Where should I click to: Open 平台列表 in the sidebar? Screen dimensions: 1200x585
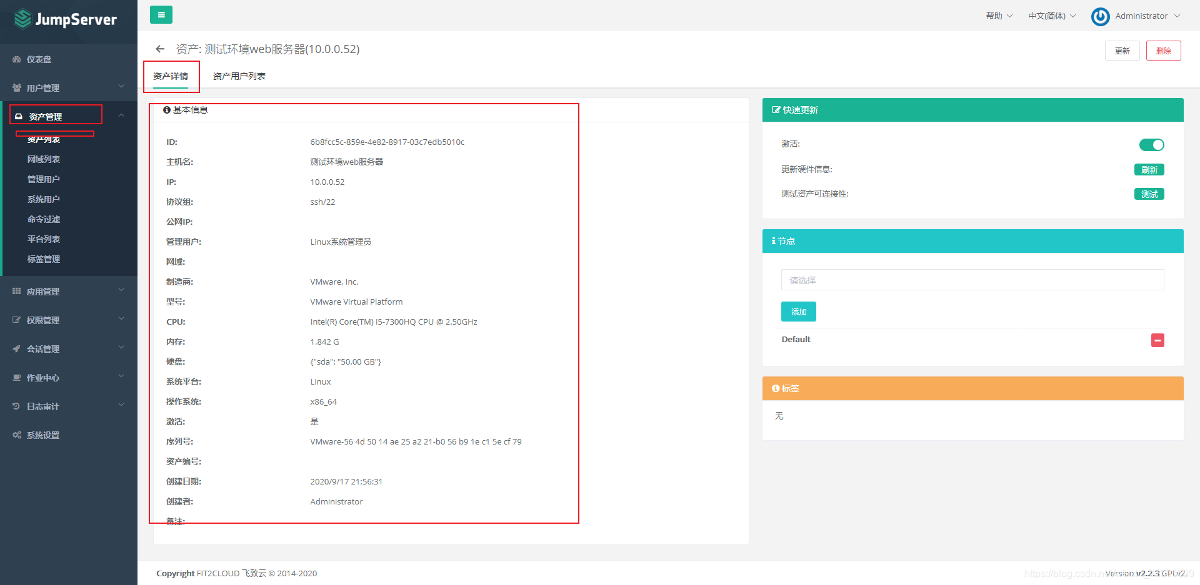pos(44,239)
